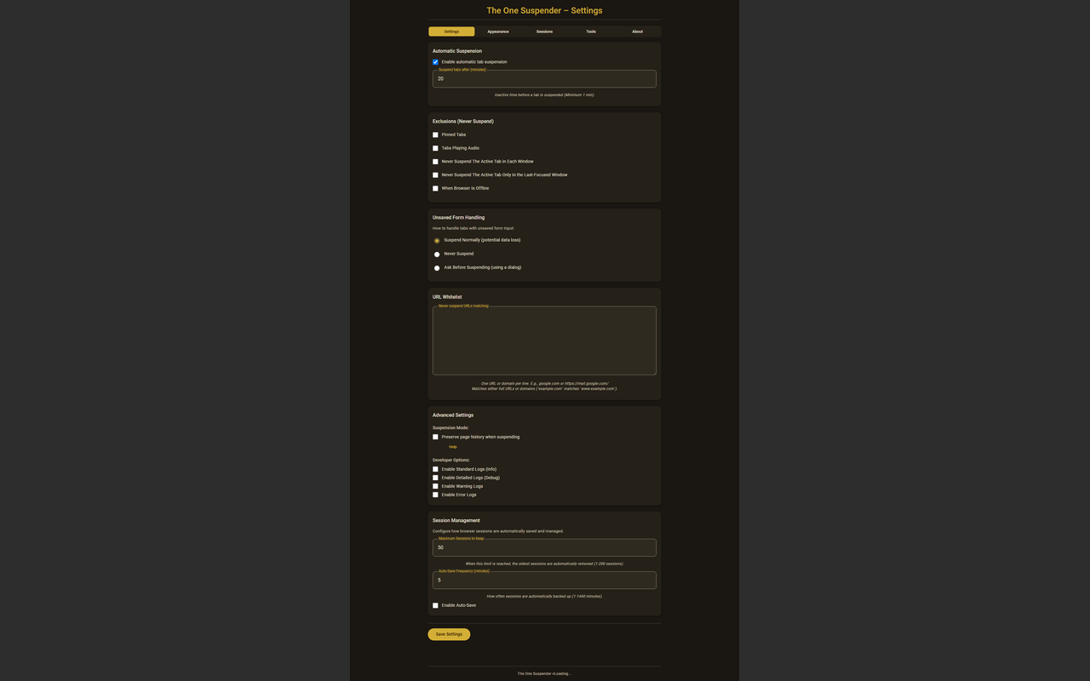This screenshot has height=681, width=1090.
Task: Click the 'Inactive time before a tab is suspended' hint
Action: 544,94
